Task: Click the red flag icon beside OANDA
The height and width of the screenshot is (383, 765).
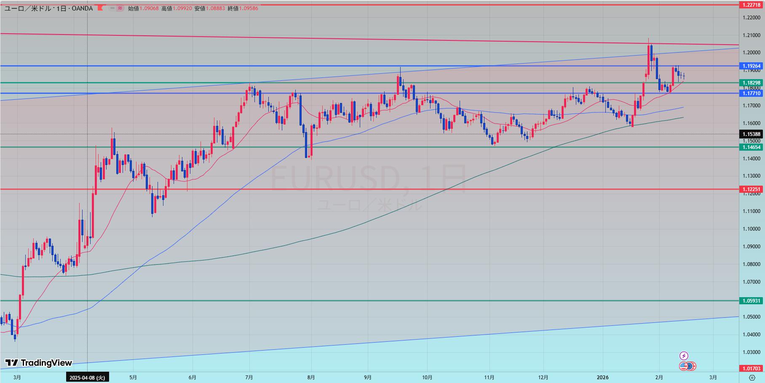Action: click(x=100, y=8)
